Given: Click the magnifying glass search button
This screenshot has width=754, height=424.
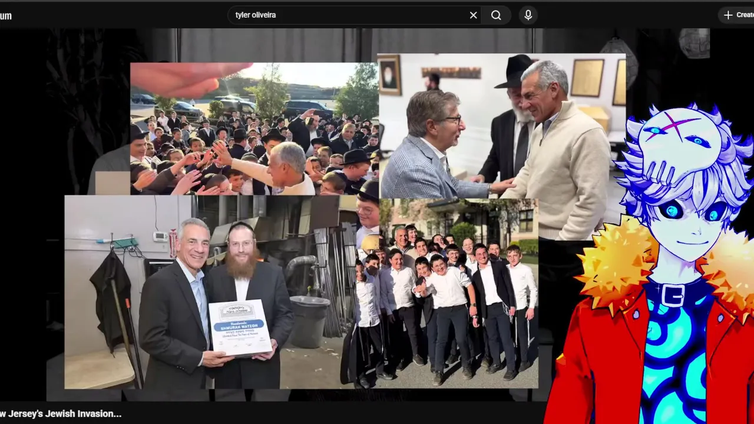Looking at the screenshot, I should tap(496, 15).
